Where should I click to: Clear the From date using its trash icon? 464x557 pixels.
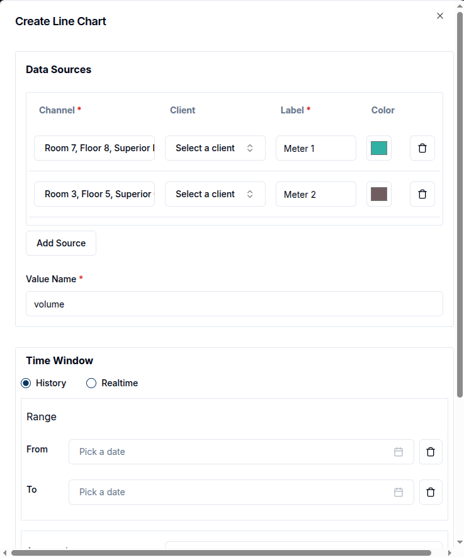431,451
